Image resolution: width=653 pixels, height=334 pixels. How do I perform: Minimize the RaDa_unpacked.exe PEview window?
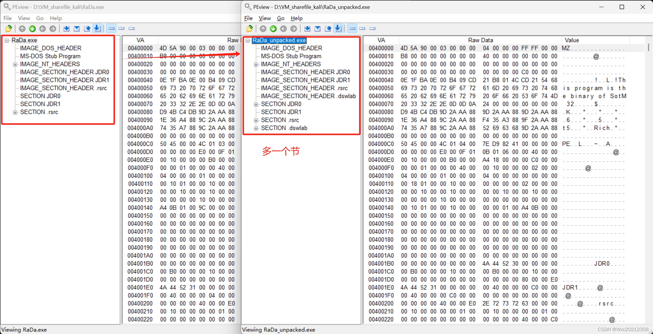tap(601, 7)
